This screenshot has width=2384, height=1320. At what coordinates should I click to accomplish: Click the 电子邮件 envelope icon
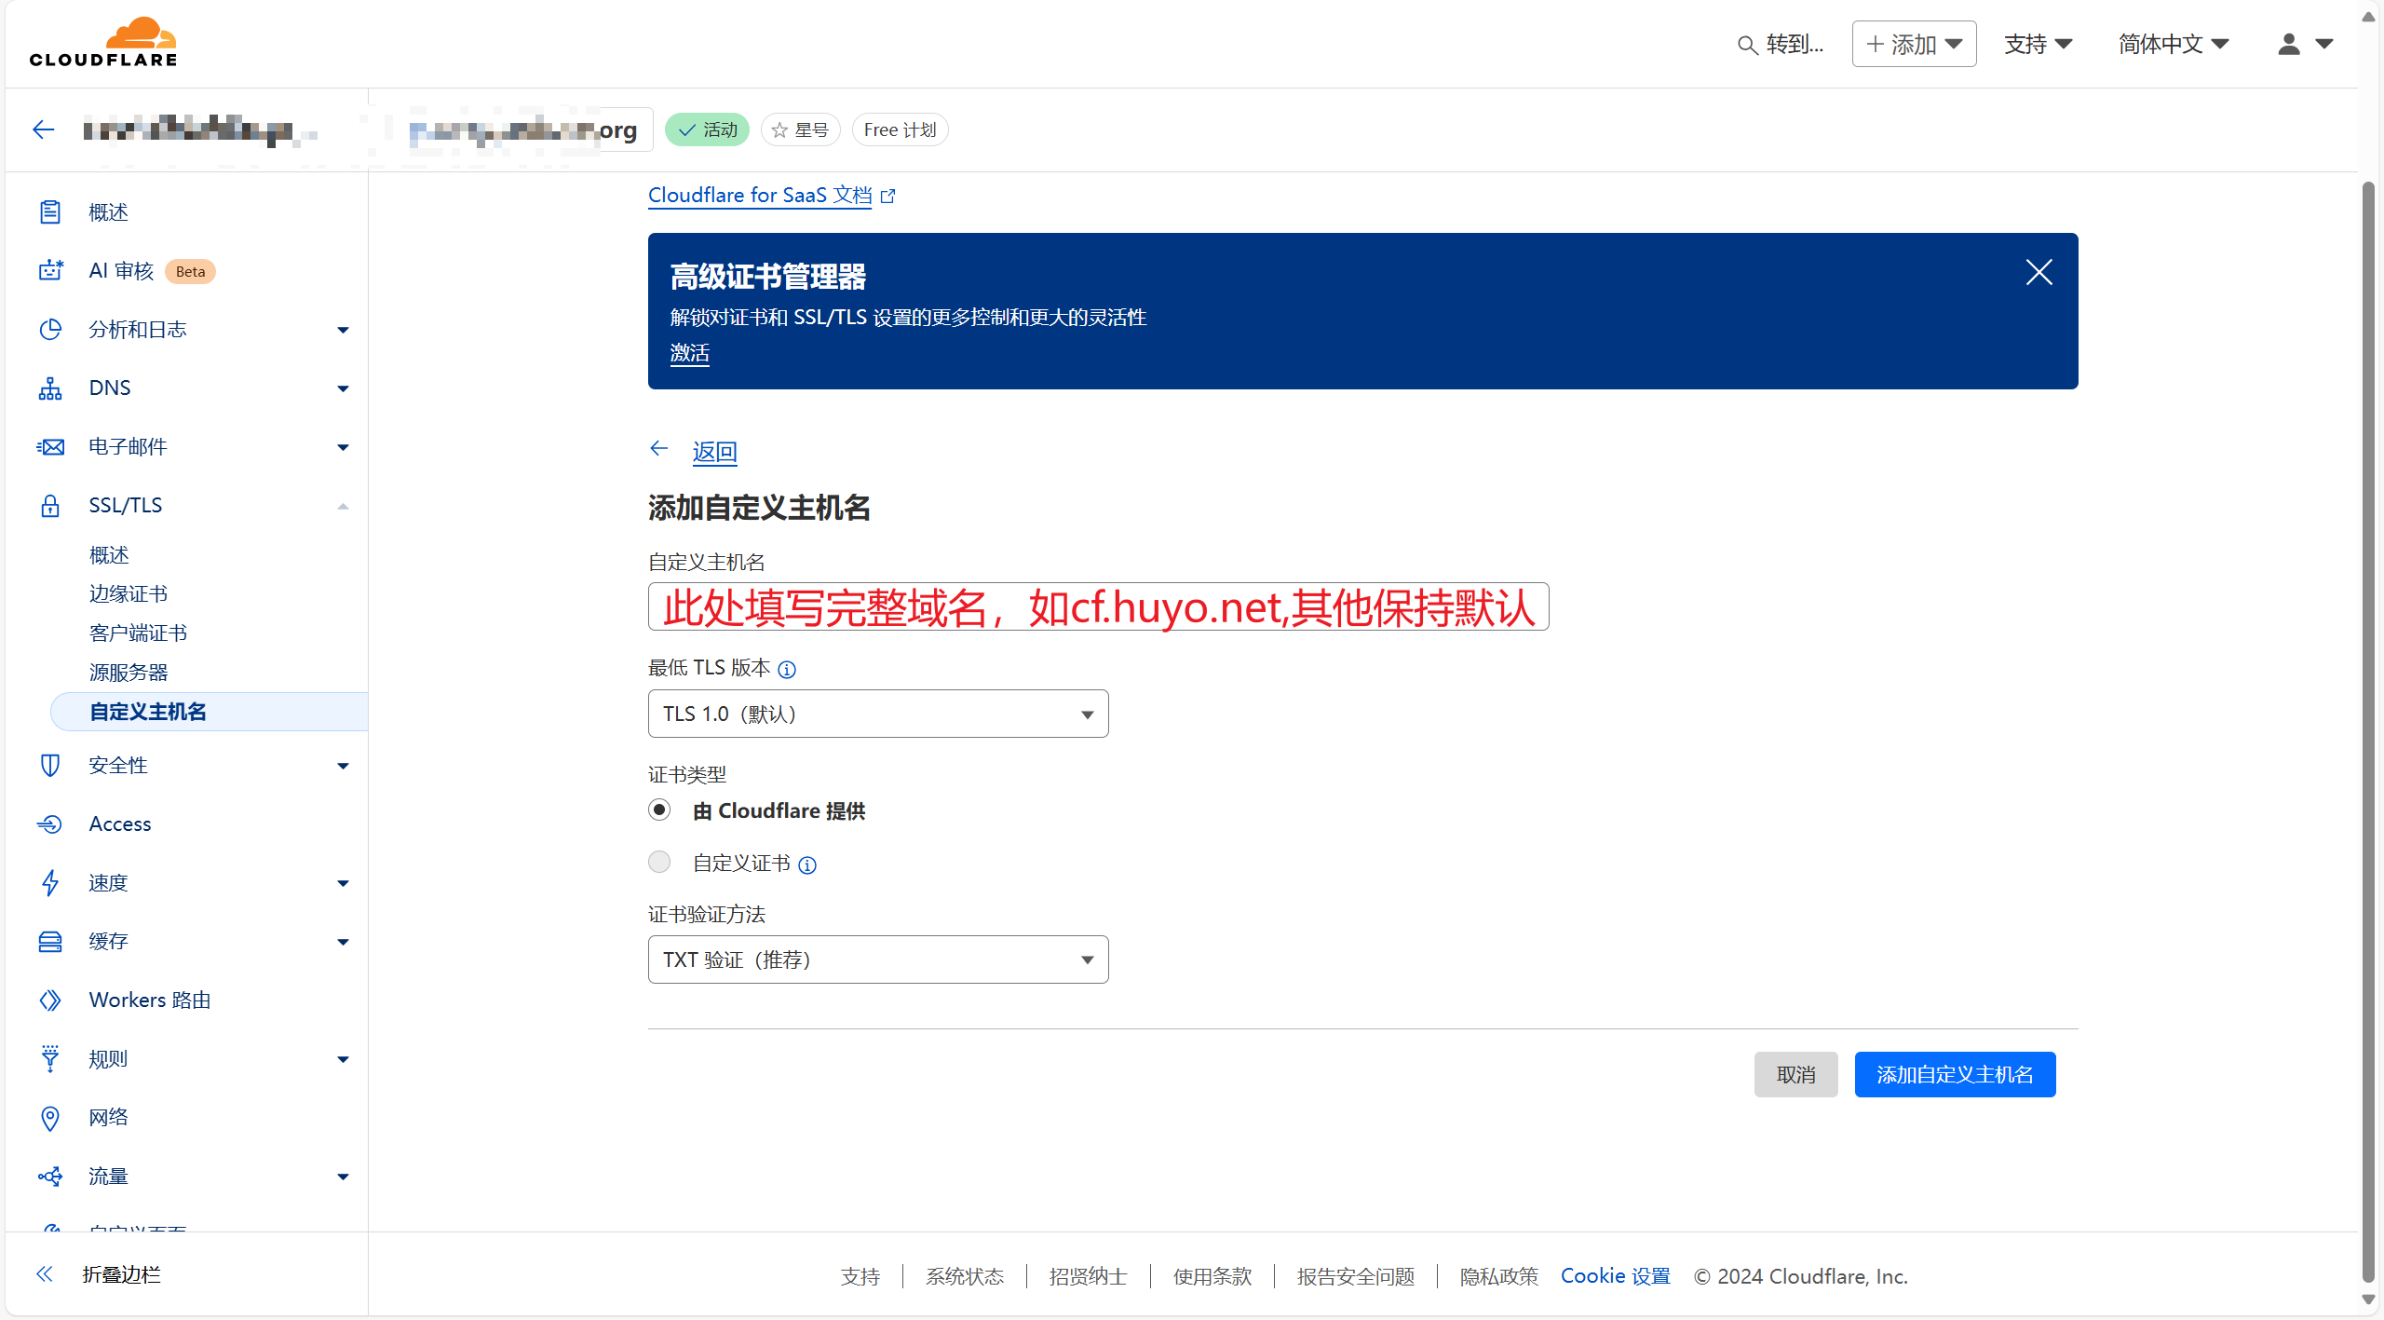coord(50,447)
